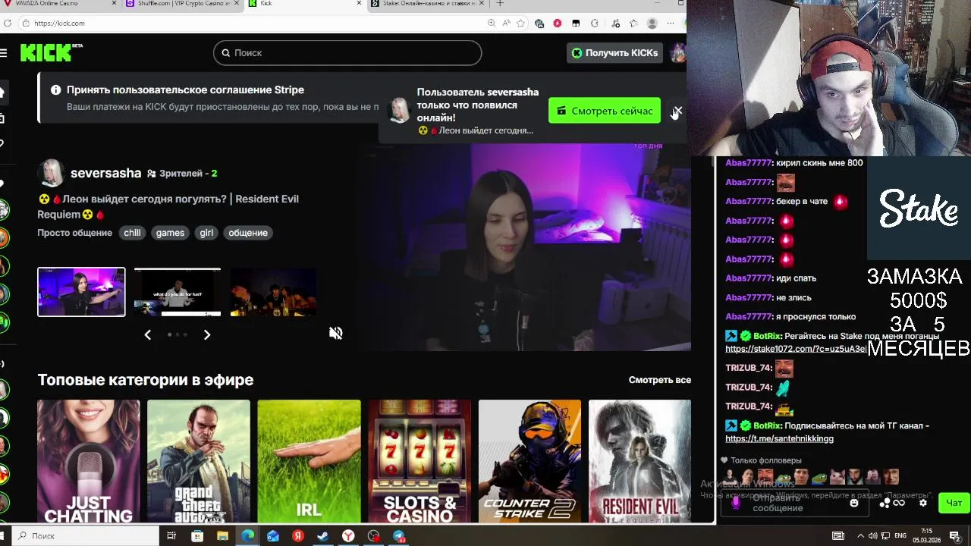The height and width of the screenshot is (546, 971).
Task: Go to previous featured stream arrow
Action: [148, 334]
